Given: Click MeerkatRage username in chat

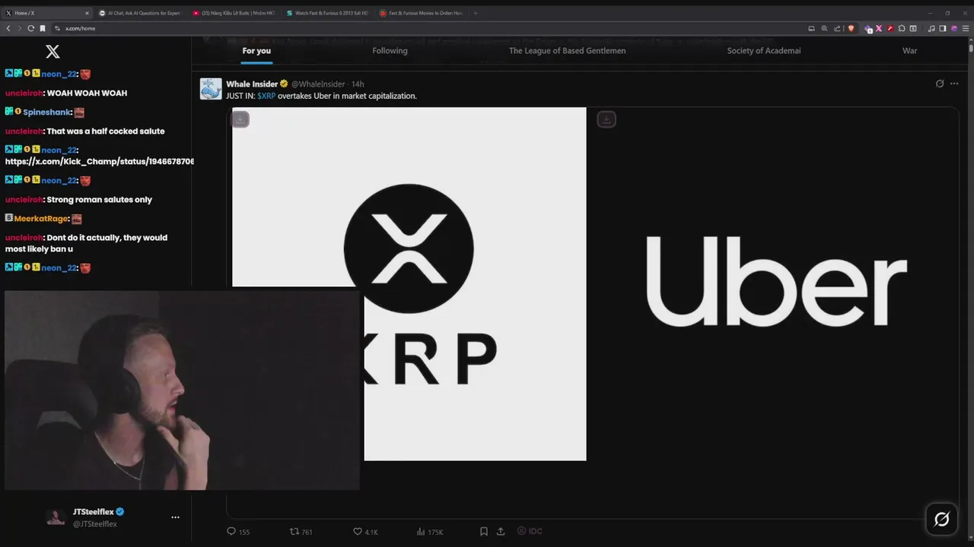Looking at the screenshot, I should (42, 219).
